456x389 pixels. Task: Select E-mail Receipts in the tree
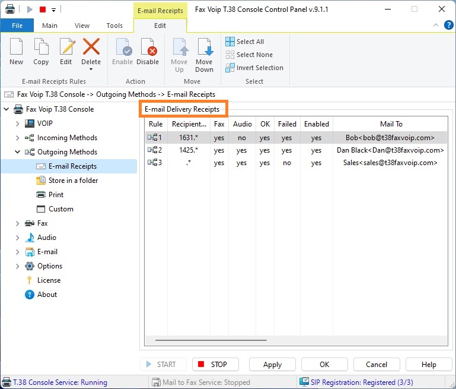(72, 166)
